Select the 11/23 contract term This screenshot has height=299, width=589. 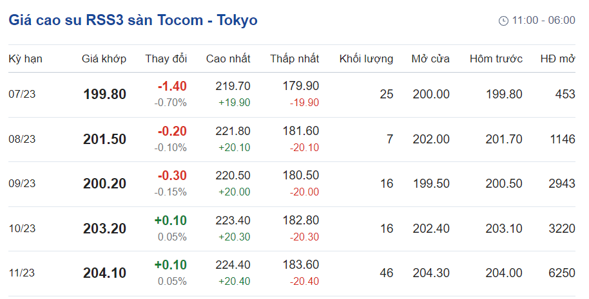(22, 273)
